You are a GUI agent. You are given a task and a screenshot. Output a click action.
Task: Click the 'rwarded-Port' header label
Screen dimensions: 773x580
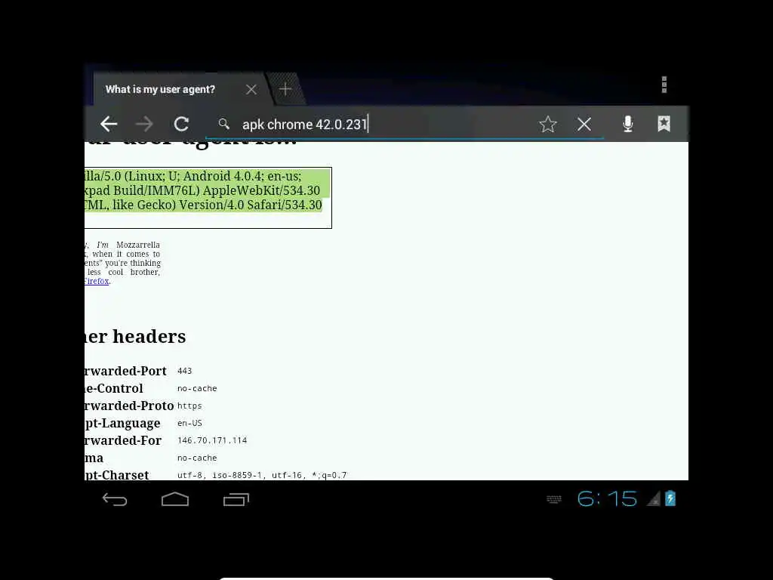(126, 371)
